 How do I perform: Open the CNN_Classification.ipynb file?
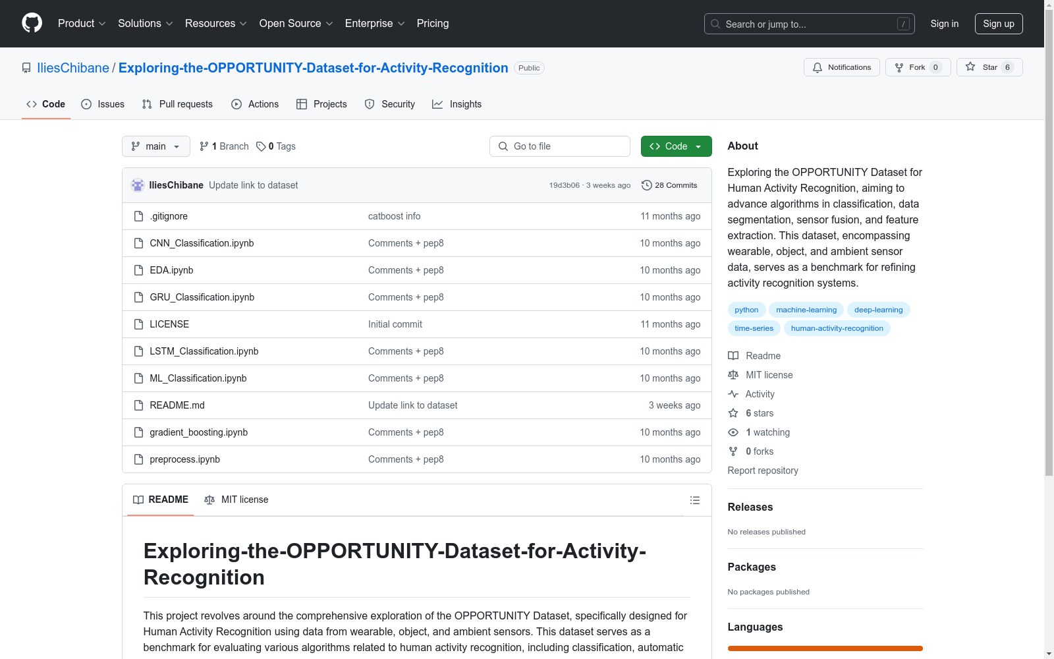coord(202,243)
